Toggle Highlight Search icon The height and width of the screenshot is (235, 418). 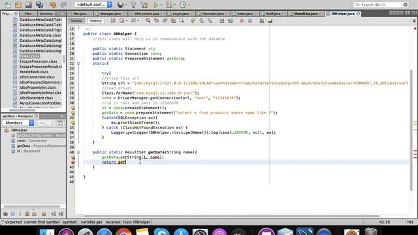tap(173, 21)
